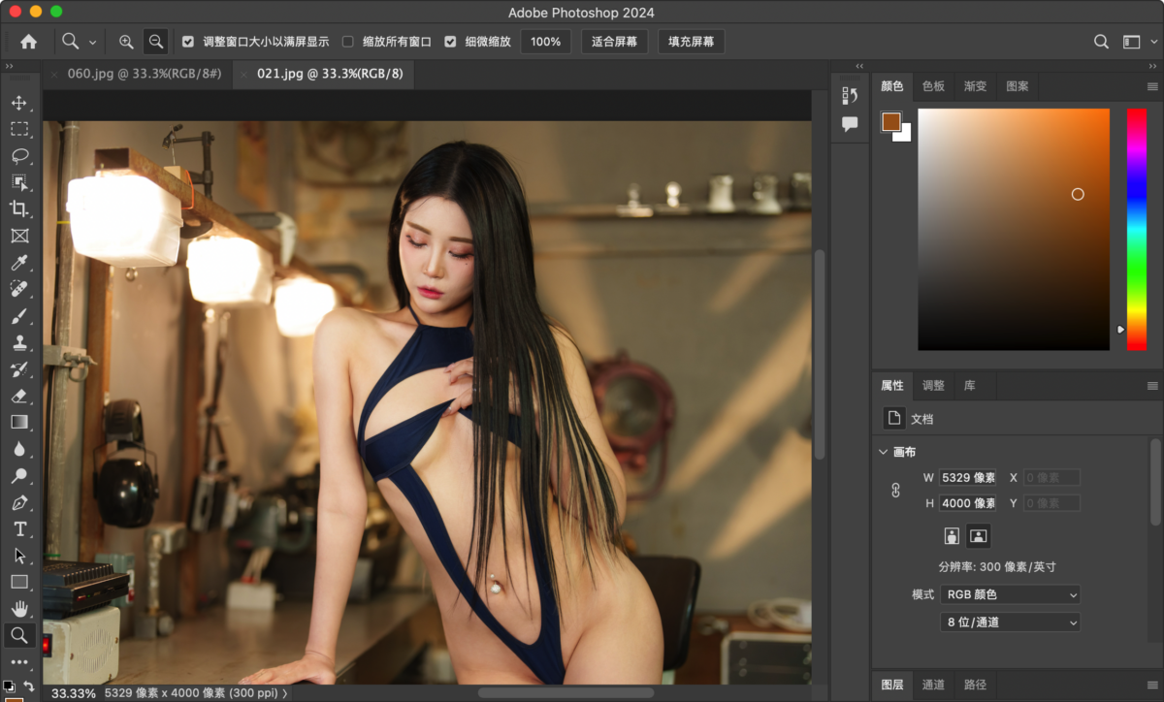Select the Clone Stamp tool
This screenshot has width=1164, height=702.
(19, 342)
